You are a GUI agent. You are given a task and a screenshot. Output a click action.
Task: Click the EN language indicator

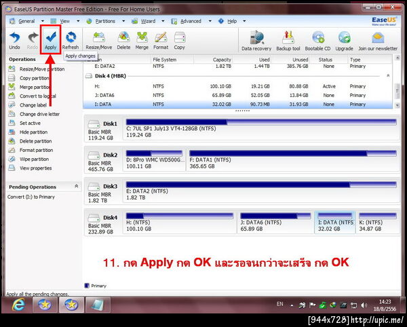tap(279, 304)
